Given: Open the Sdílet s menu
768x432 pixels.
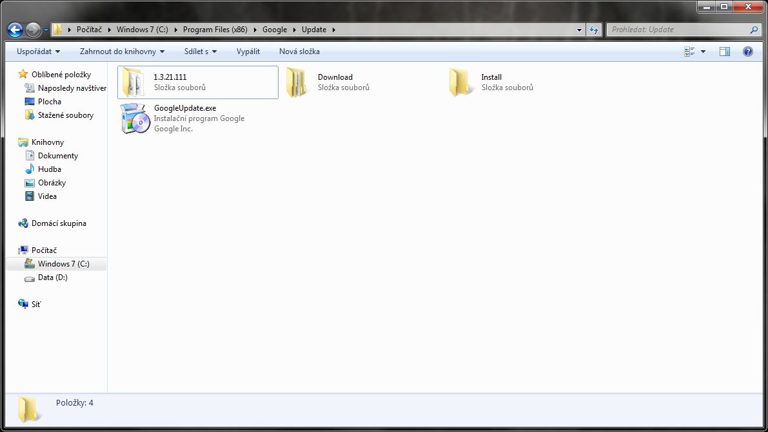Looking at the screenshot, I should [x=201, y=52].
